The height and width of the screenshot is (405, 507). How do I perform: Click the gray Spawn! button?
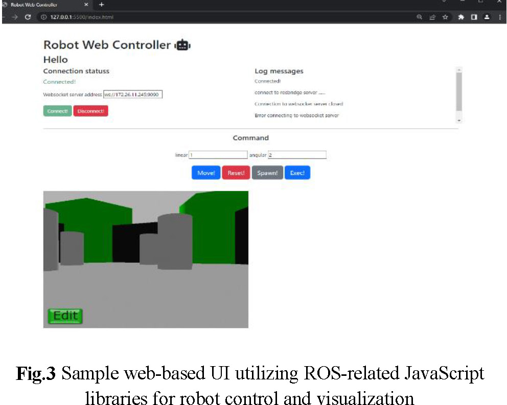pyautogui.click(x=267, y=173)
